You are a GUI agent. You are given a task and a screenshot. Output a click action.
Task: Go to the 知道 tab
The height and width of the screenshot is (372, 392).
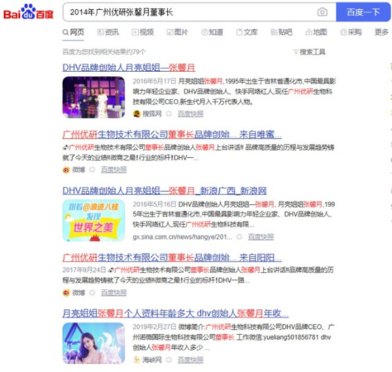212,32
